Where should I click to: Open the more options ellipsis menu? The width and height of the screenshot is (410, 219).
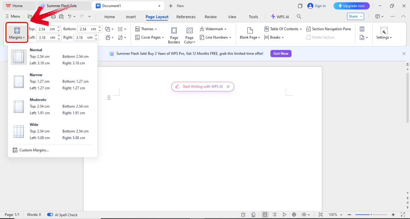(x=393, y=16)
